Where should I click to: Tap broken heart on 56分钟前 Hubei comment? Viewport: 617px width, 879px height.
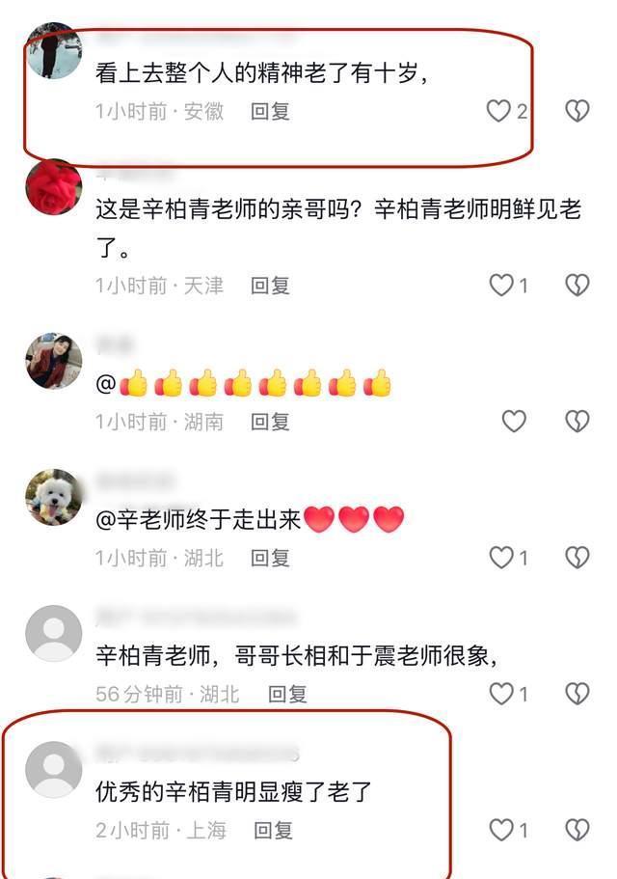577,694
